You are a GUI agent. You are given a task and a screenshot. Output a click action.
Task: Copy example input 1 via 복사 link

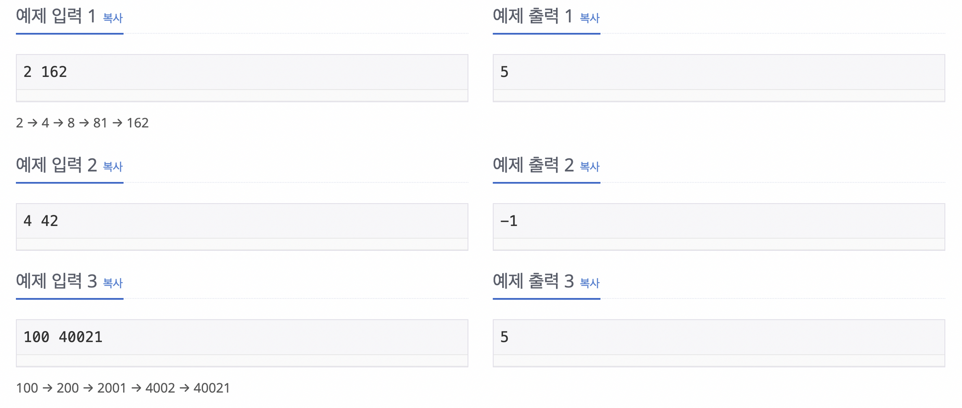[113, 18]
